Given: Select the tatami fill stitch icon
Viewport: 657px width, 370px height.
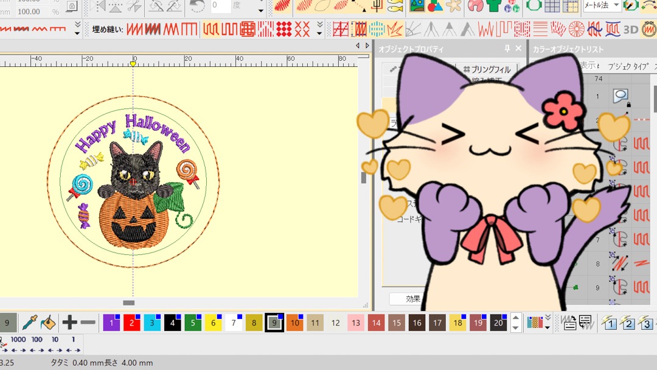Looking at the screenshot, I should [211, 29].
